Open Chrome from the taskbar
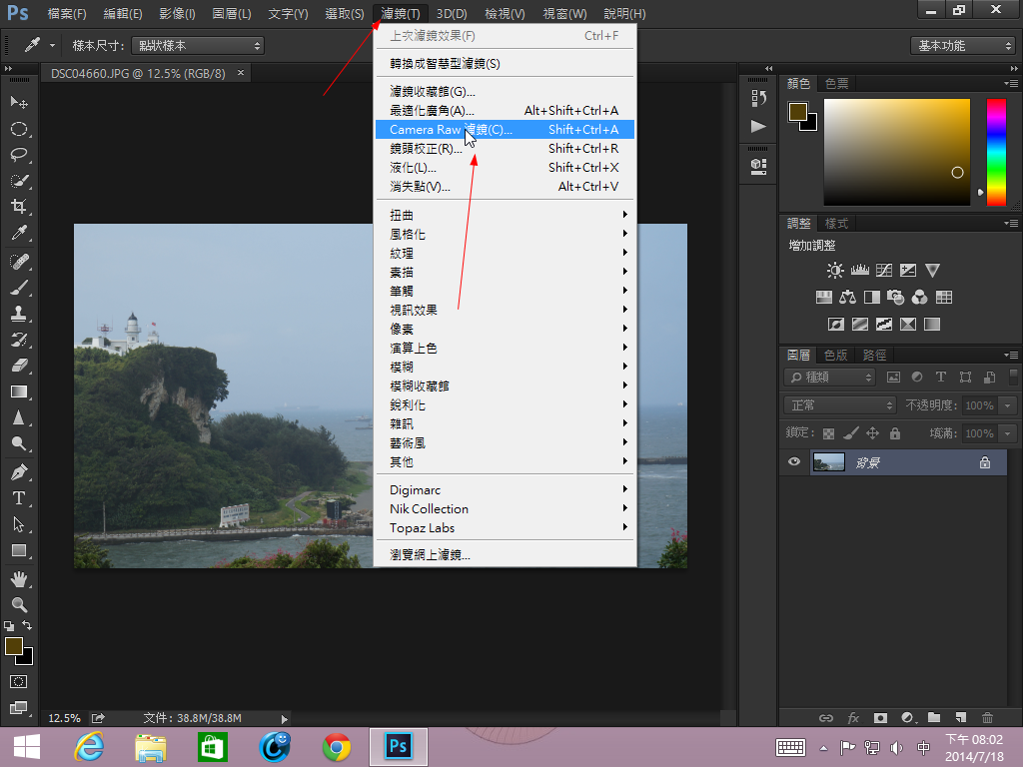Image resolution: width=1023 pixels, height=767 pixels. pos(337,747)
